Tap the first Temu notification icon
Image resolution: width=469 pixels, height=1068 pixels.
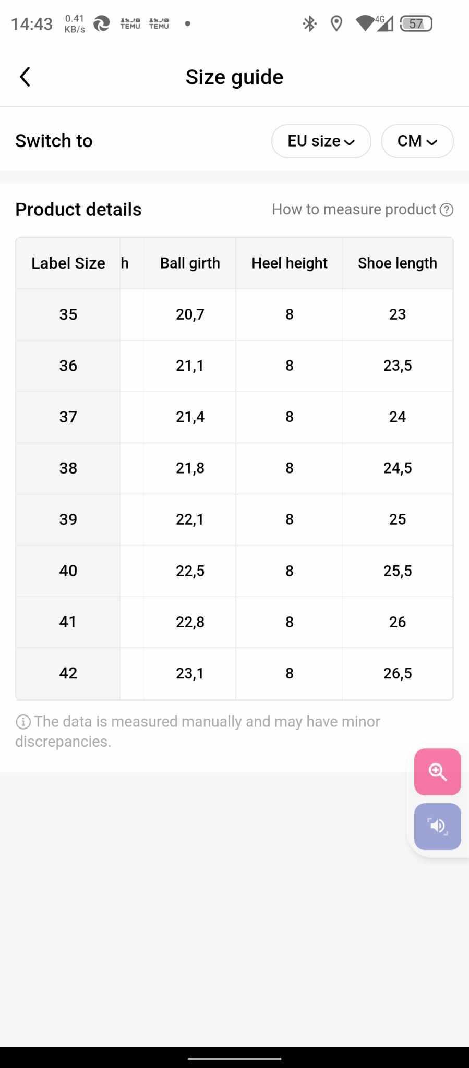click(x=130, y=23)
